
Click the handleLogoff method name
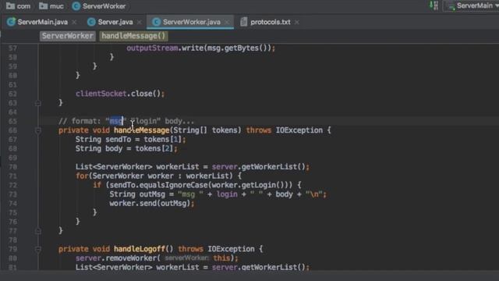click(x=140, y=249)
